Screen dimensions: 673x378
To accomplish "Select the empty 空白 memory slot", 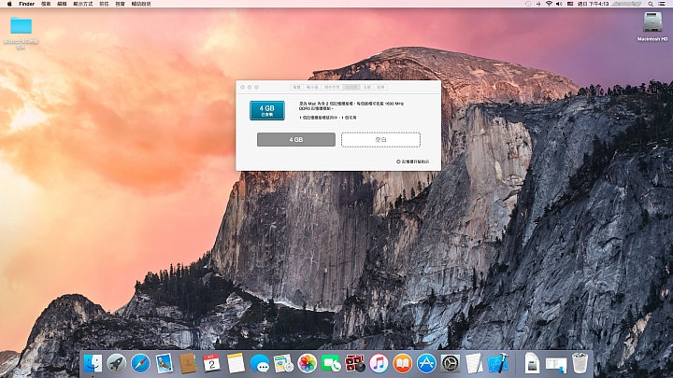I will pos(380,140).
